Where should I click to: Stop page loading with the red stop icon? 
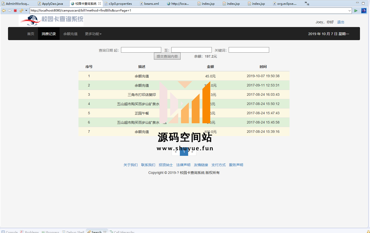tap(15, 11)
